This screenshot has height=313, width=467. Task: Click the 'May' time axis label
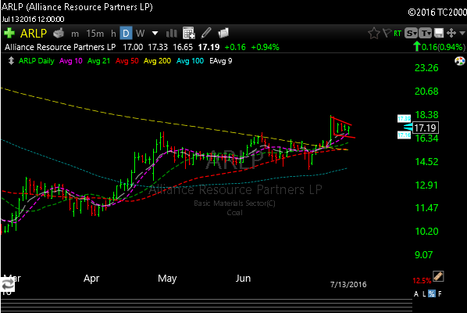click(167, 279)
